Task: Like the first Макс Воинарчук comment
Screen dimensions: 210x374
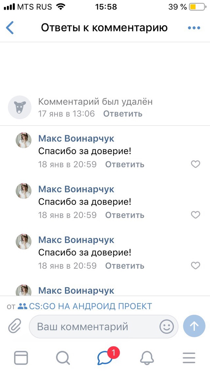Action: point(195,164)
